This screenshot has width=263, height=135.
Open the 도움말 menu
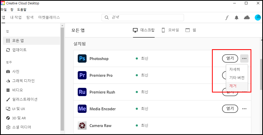coord(22,10)
